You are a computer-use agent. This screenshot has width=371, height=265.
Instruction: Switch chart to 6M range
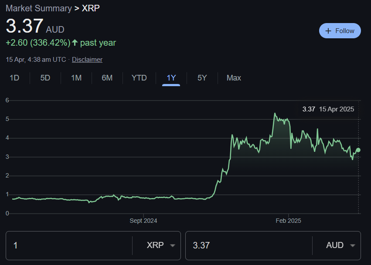tap(107, 78)
